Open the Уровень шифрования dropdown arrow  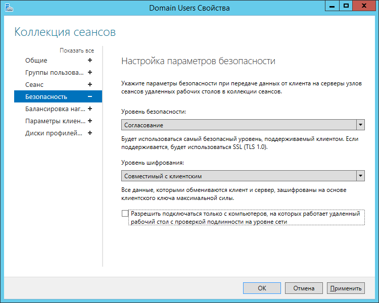(x=360, y=176)
